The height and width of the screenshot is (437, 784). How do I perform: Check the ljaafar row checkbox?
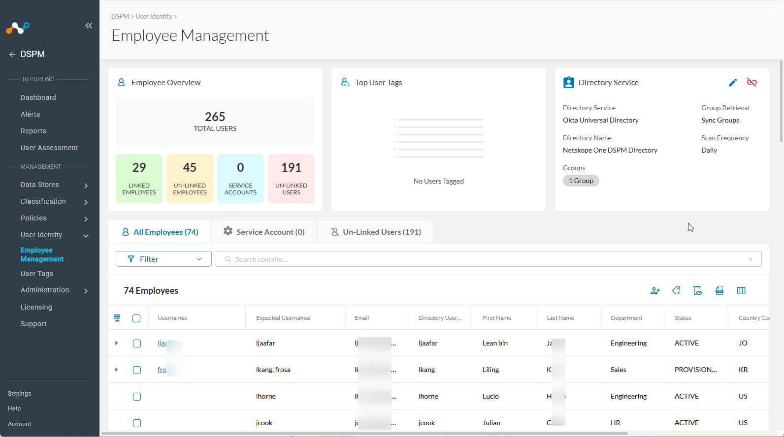tap(137, 343)
